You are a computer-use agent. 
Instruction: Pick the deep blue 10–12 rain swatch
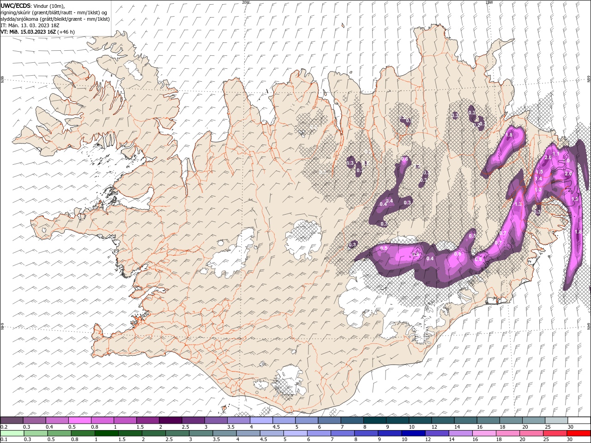pos(413,433)
